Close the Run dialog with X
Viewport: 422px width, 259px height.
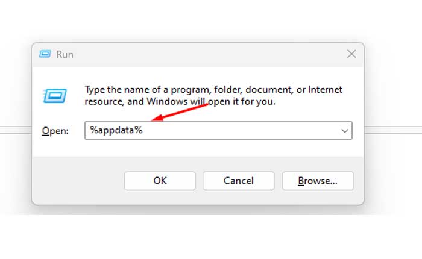click(x=351, y=54)
